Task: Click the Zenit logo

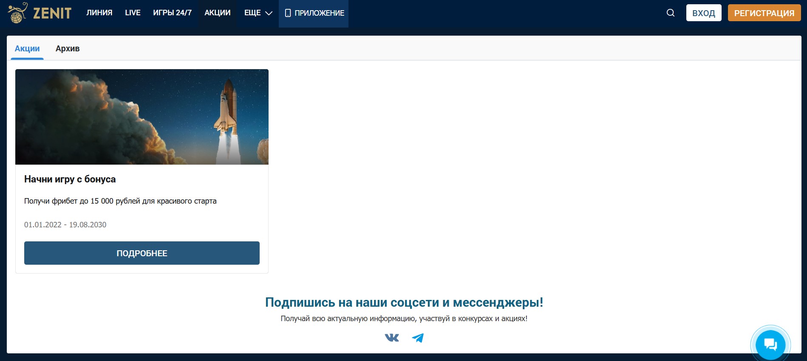Action: point(40,13)
